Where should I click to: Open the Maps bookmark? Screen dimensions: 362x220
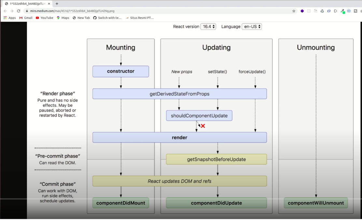click(63, 18)
